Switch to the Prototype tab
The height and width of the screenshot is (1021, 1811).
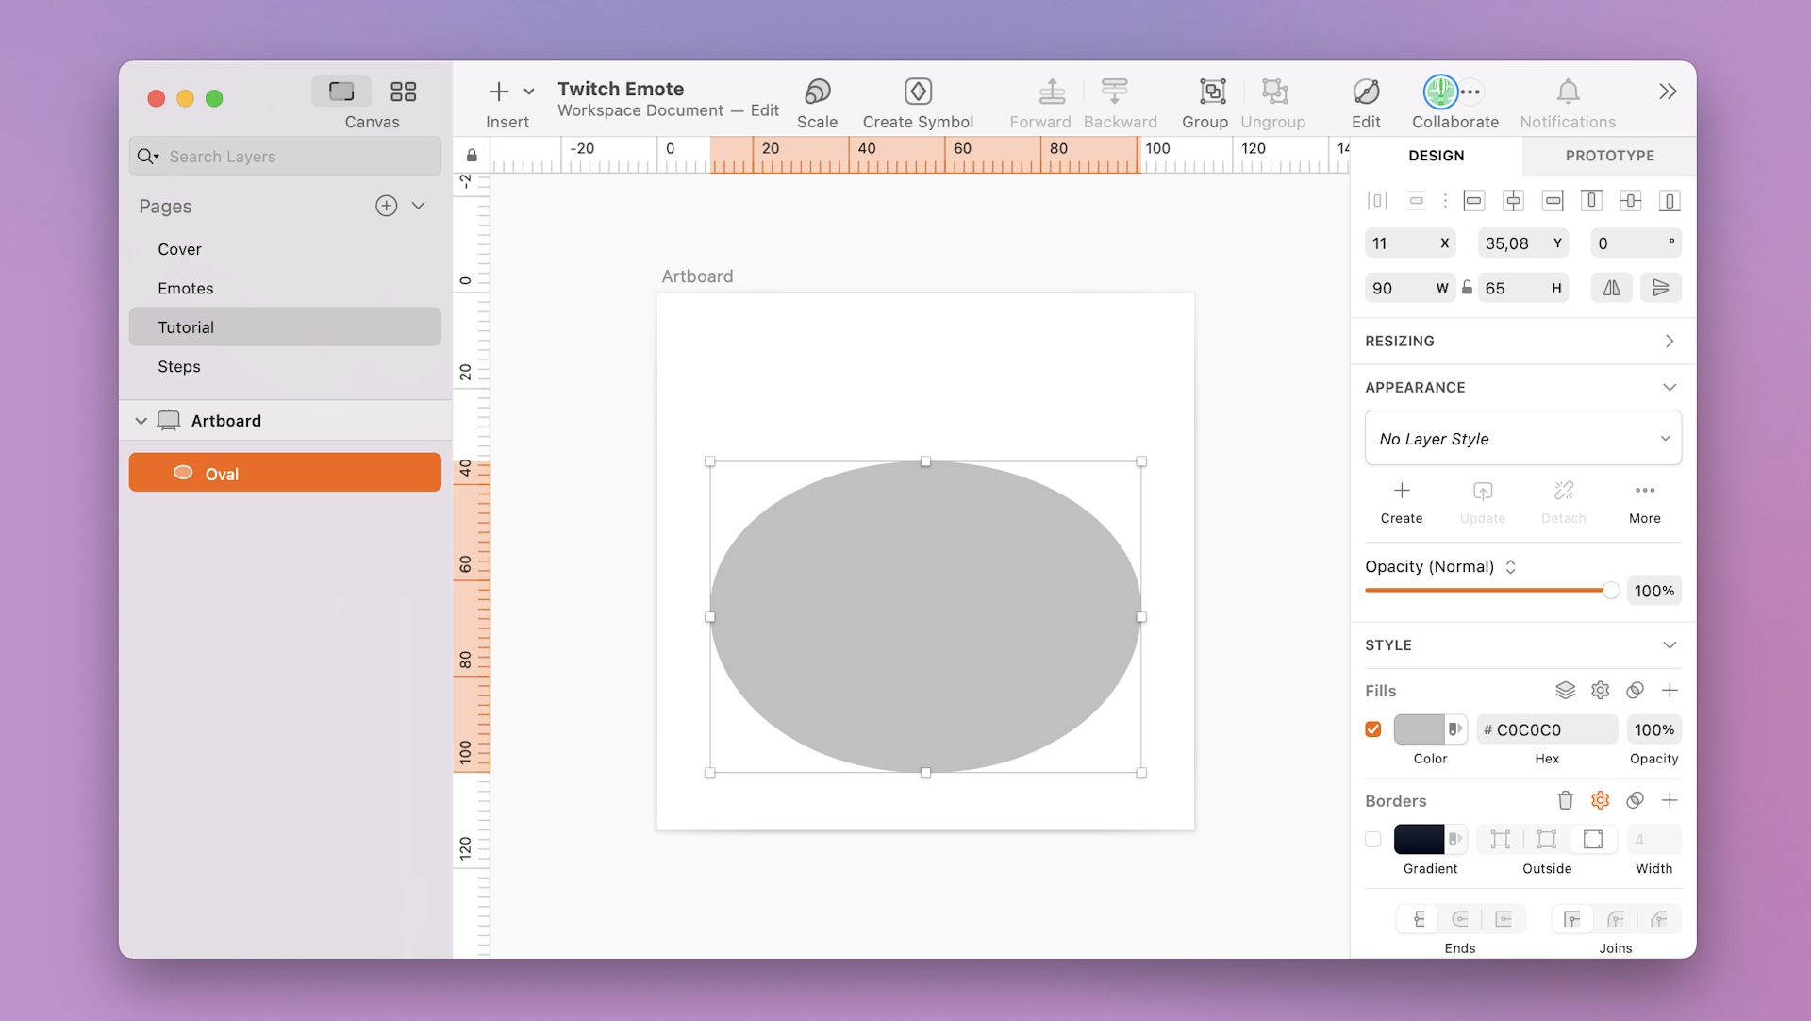point(1609,154)
